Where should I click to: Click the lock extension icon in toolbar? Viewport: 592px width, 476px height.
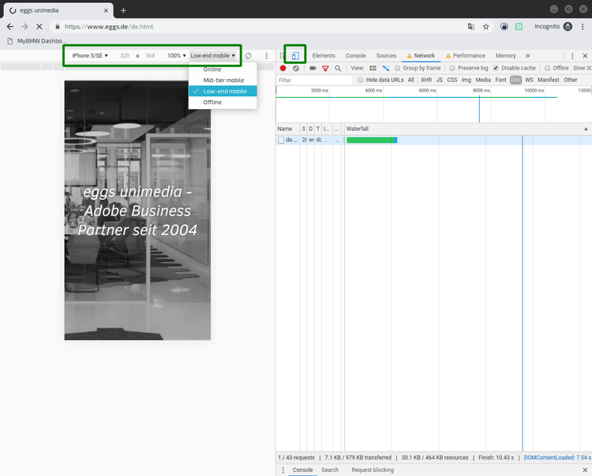point(504,26)
